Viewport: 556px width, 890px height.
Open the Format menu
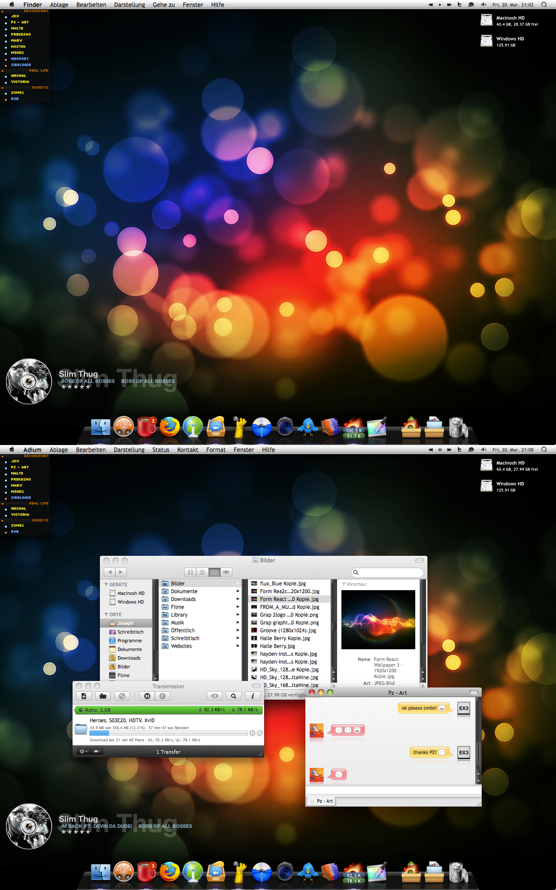coord(216,450)
